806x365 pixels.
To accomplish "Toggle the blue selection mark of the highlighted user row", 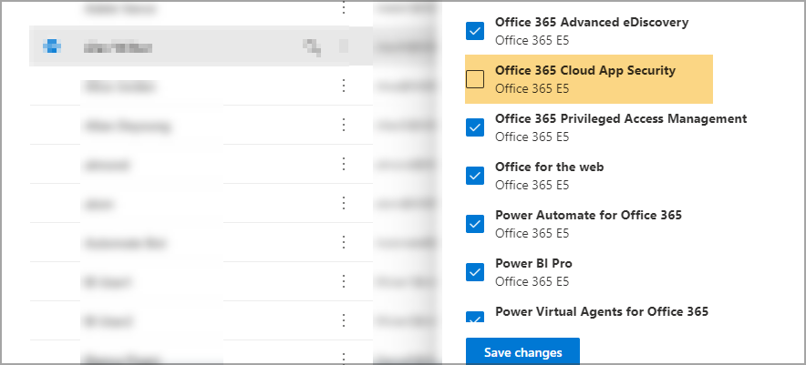I will coord(51,46).
